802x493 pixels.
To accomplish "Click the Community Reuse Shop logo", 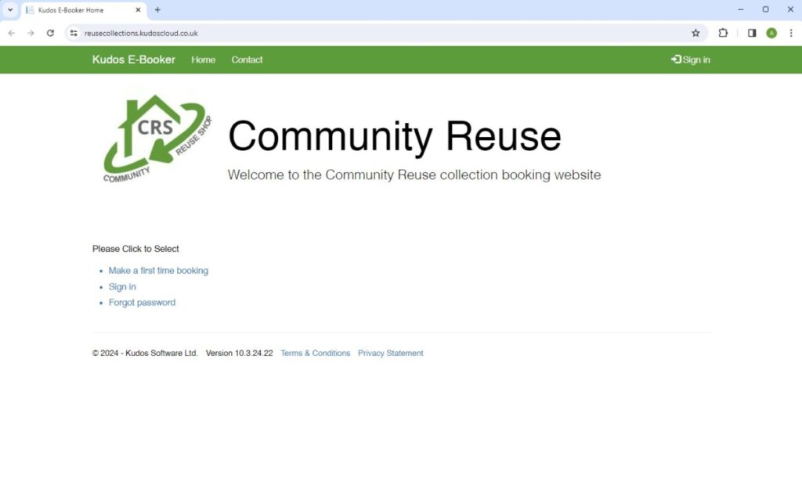I will (x=157, y=139).
